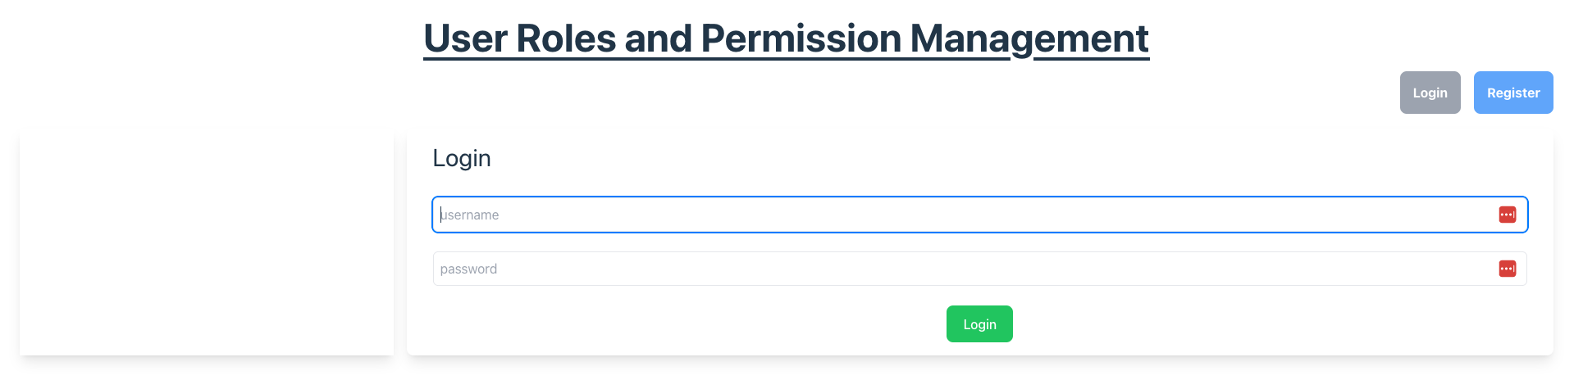Click the password manager icon in username field

point(1507,215)
